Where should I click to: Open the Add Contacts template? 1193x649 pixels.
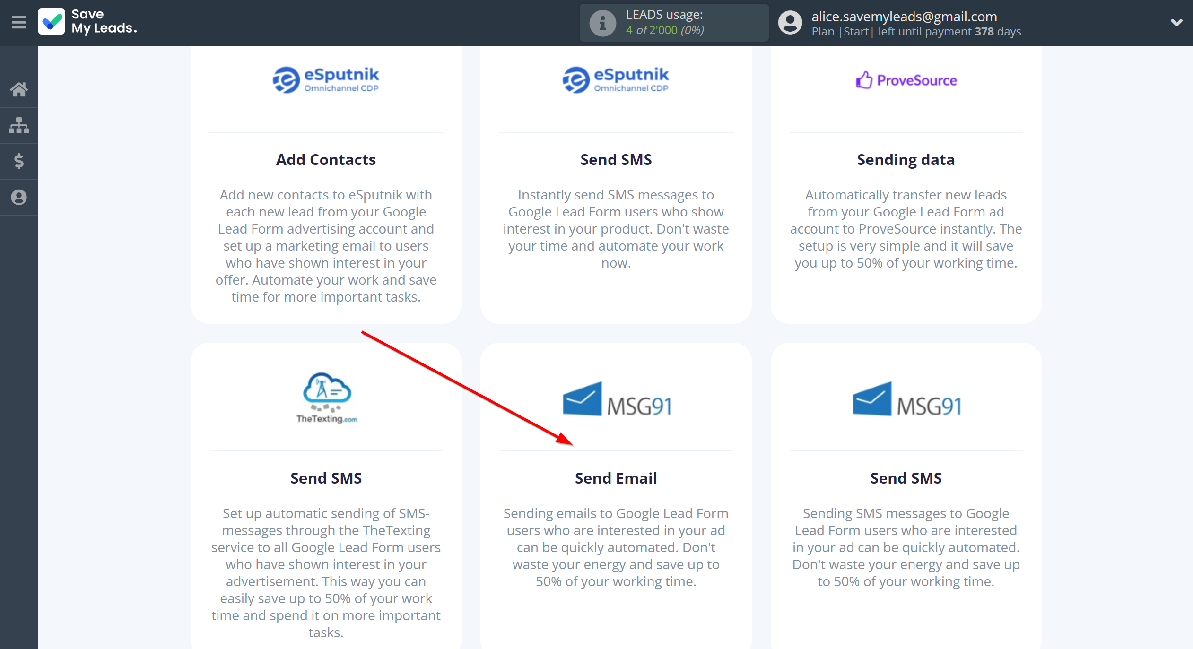point(326,160)
